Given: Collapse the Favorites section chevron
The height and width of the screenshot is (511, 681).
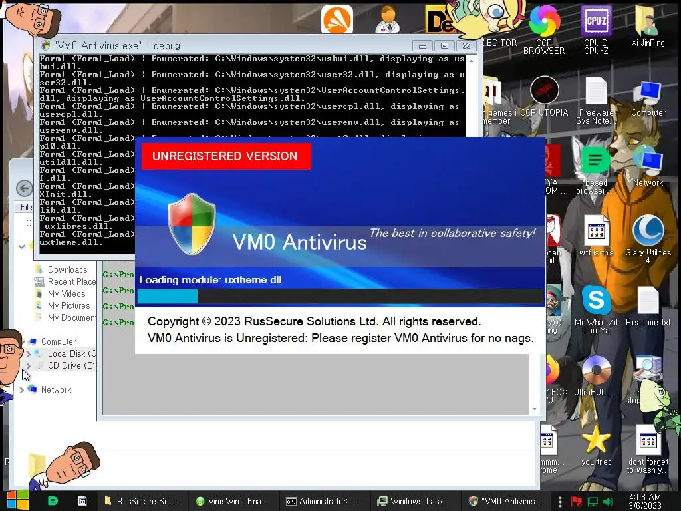Looking at the screenshot, I should pos(21,246).
